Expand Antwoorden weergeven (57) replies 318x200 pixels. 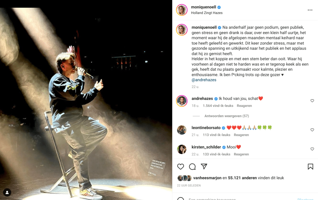(x=226, y=116)
